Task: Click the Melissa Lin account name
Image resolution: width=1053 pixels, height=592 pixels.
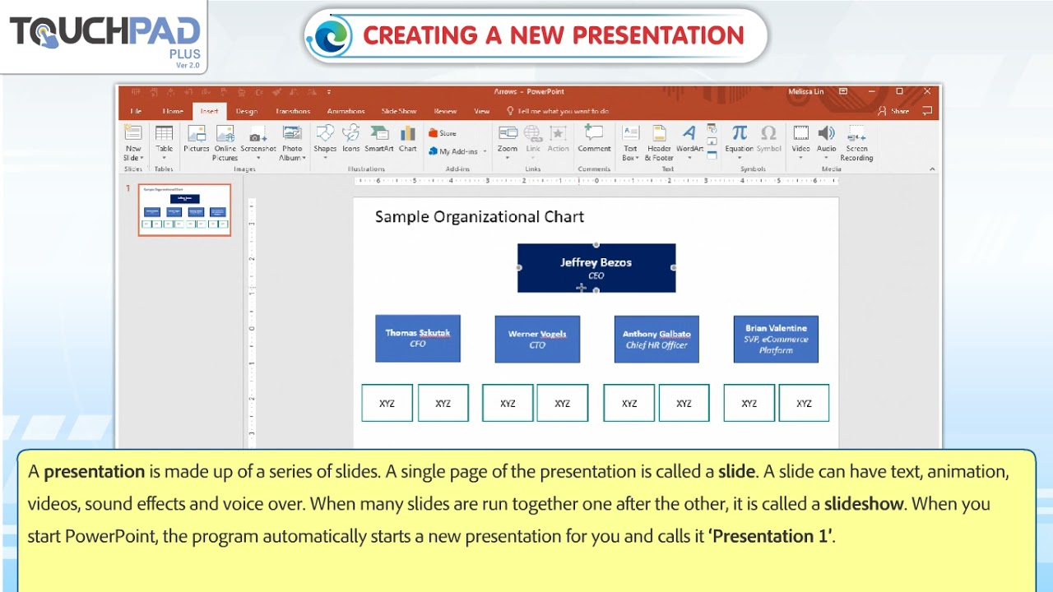Action: (805, 91)
